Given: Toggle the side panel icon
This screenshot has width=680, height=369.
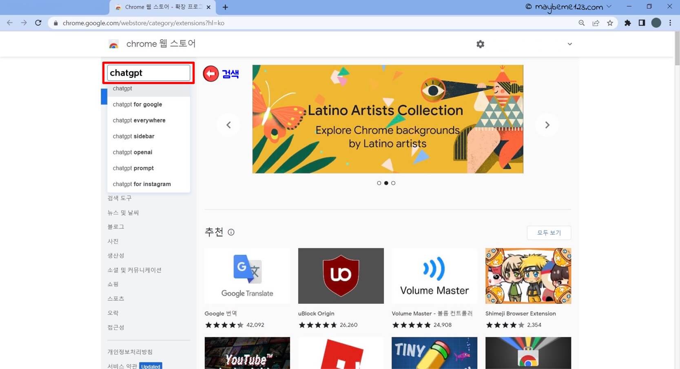Looking at the screenshot, I should point(642,23).
